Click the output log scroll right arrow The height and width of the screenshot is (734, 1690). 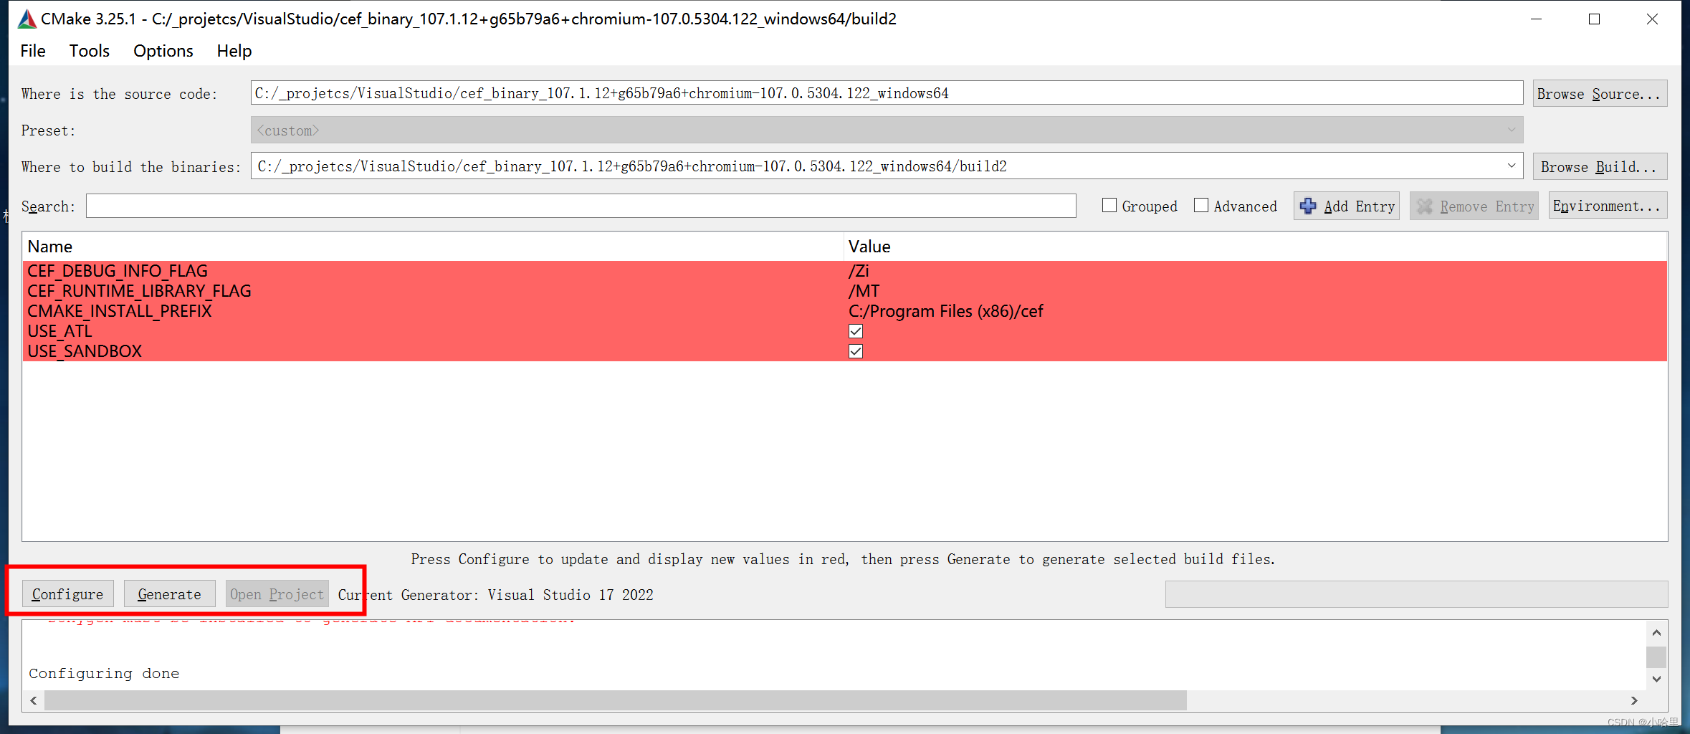click(x=1634, y=700)
